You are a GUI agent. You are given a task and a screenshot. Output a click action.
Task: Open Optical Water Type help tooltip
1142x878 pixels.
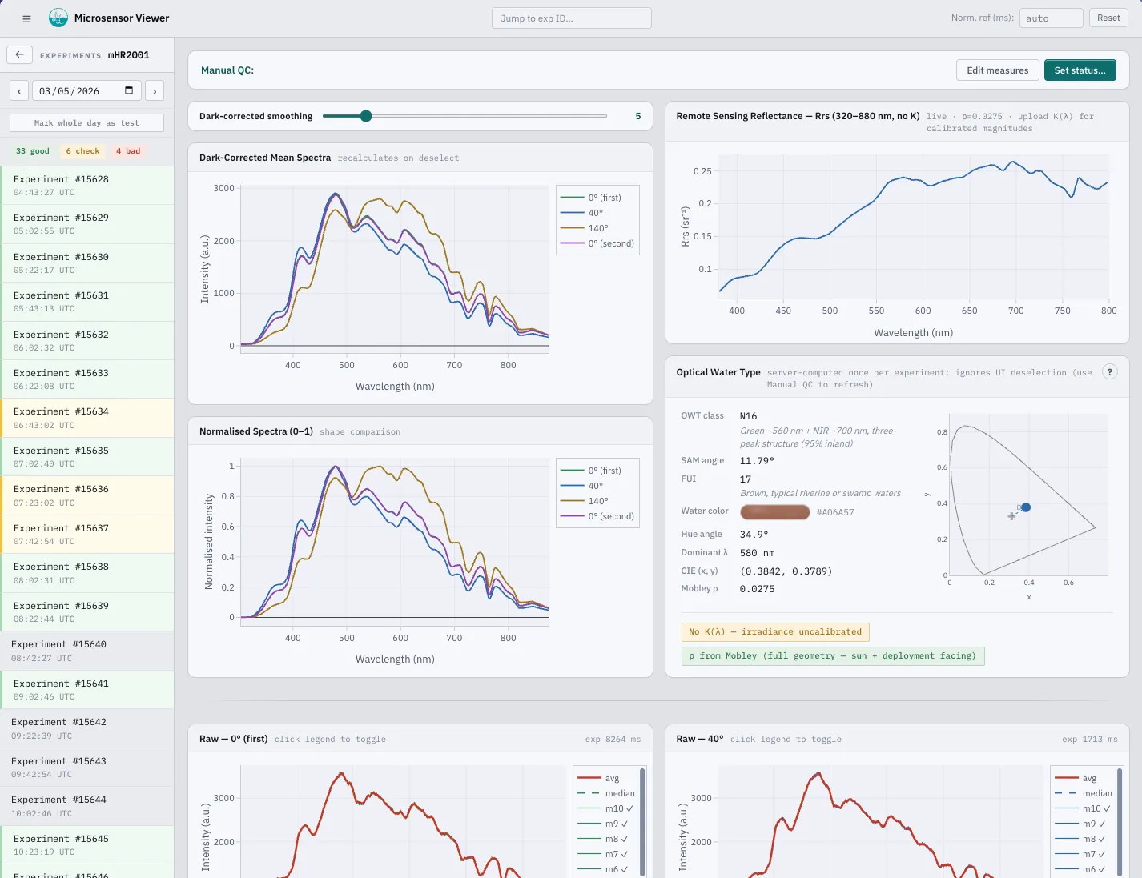(x=1110, y=371)
